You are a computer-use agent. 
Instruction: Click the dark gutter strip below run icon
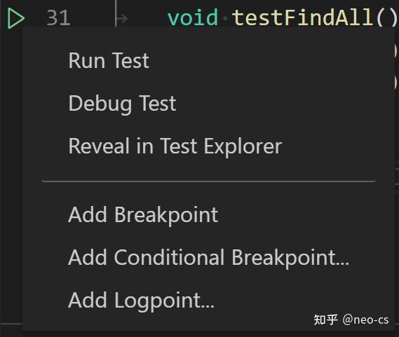(x=11, y=178)
